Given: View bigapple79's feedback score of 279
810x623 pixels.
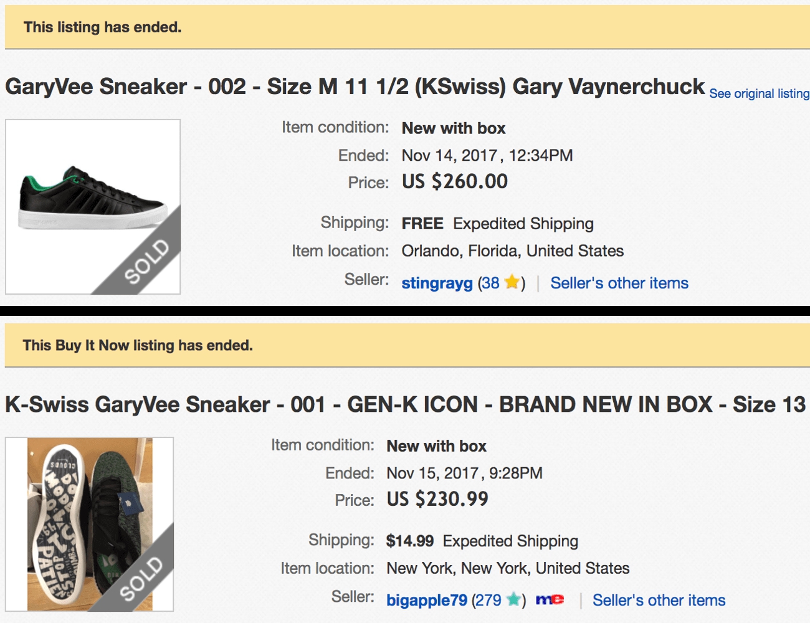Looking at the screenshot, I should (488, 600).
